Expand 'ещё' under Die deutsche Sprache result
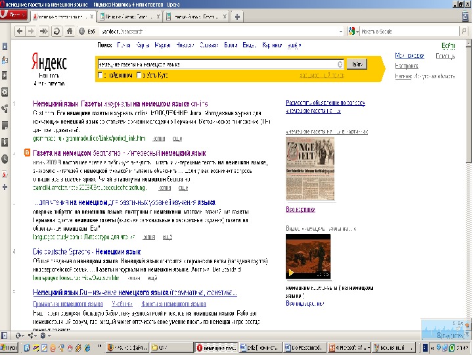This screenshot has width=473, height=355. (x=152, y=278)
